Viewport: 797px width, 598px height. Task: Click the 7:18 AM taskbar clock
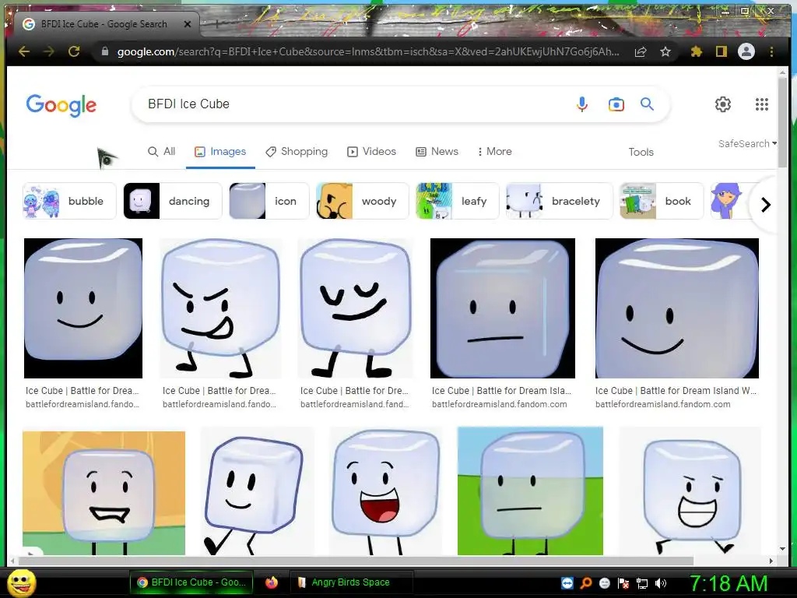728,583
